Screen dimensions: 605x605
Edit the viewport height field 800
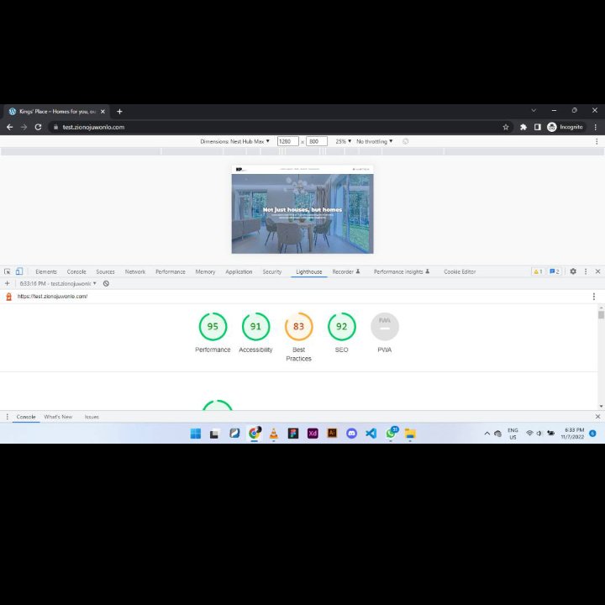pyautogui.click(x=317, y=142)
